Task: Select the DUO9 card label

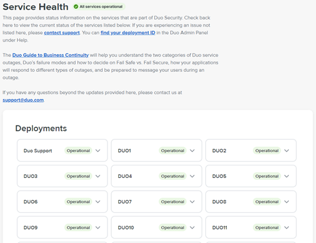Action: tap(30, 227)
